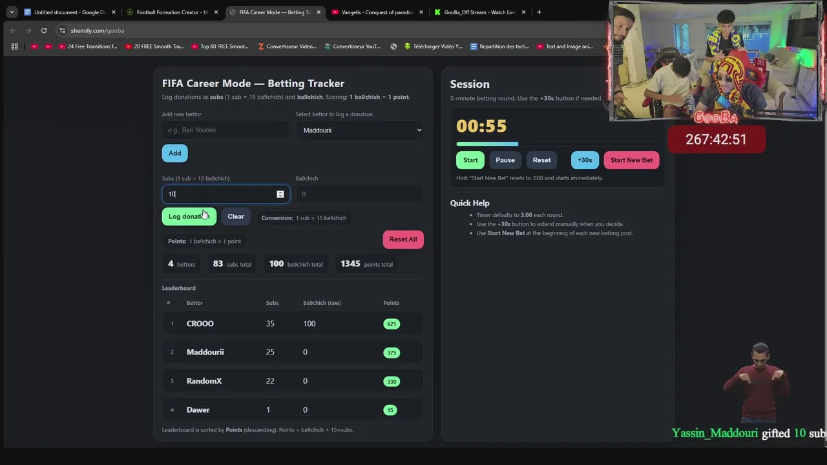This screenshot has height=465, width=827.
Task: Click the Add new bettor name field
Action: point(225,130)
